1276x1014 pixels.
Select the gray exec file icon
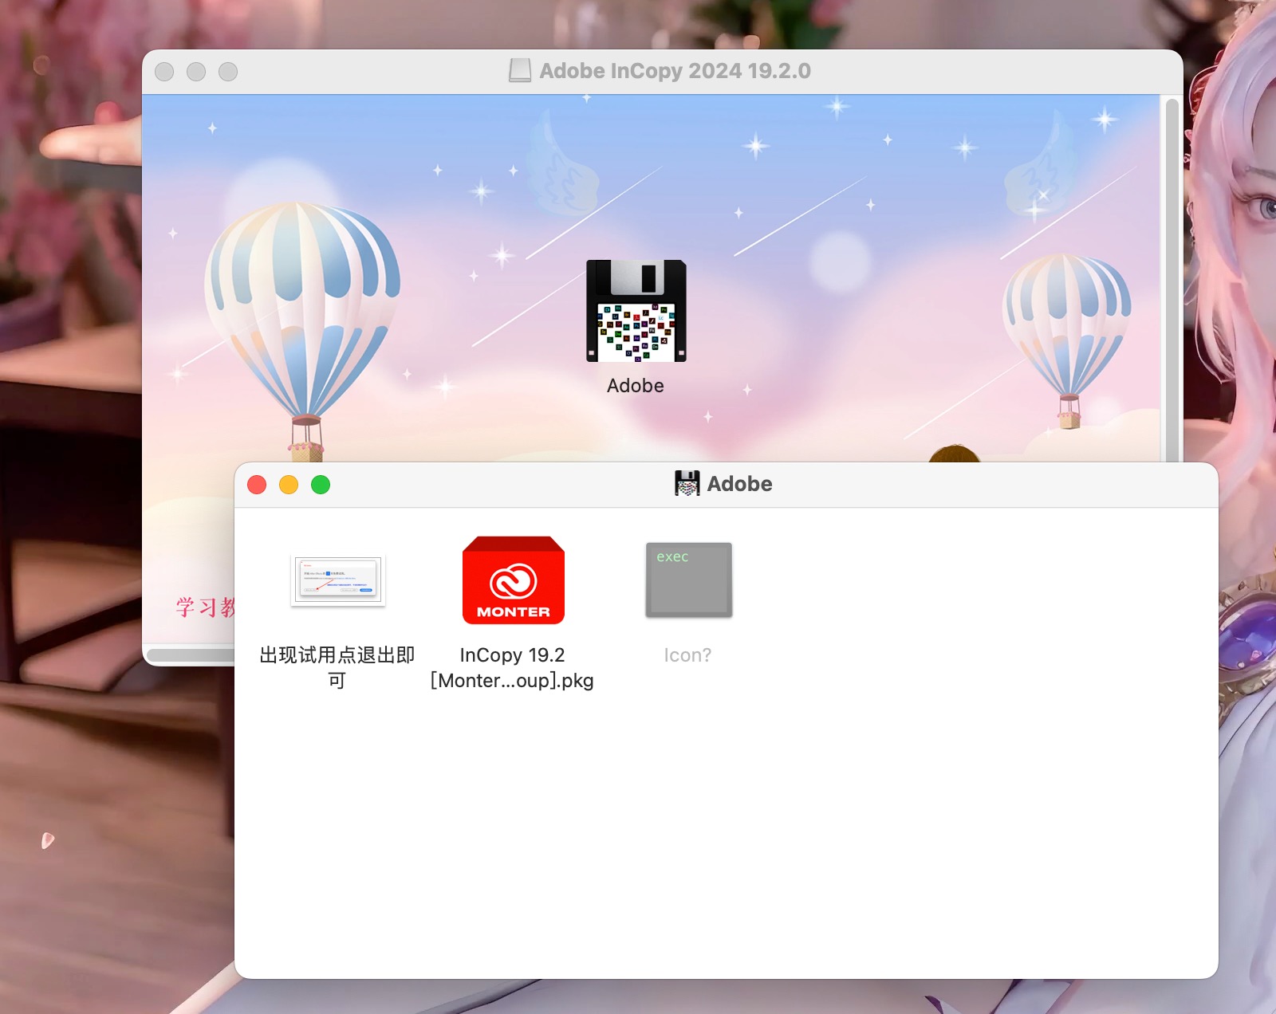point(688,580)
